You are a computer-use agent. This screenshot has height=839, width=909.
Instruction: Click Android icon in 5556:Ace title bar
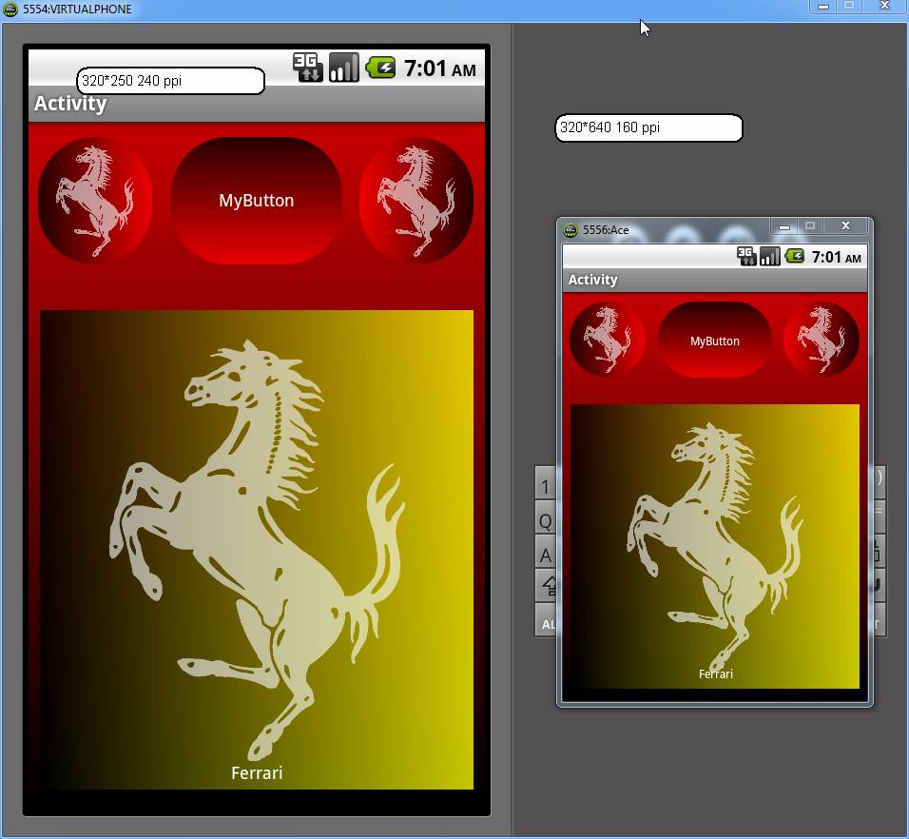[571, 229]
